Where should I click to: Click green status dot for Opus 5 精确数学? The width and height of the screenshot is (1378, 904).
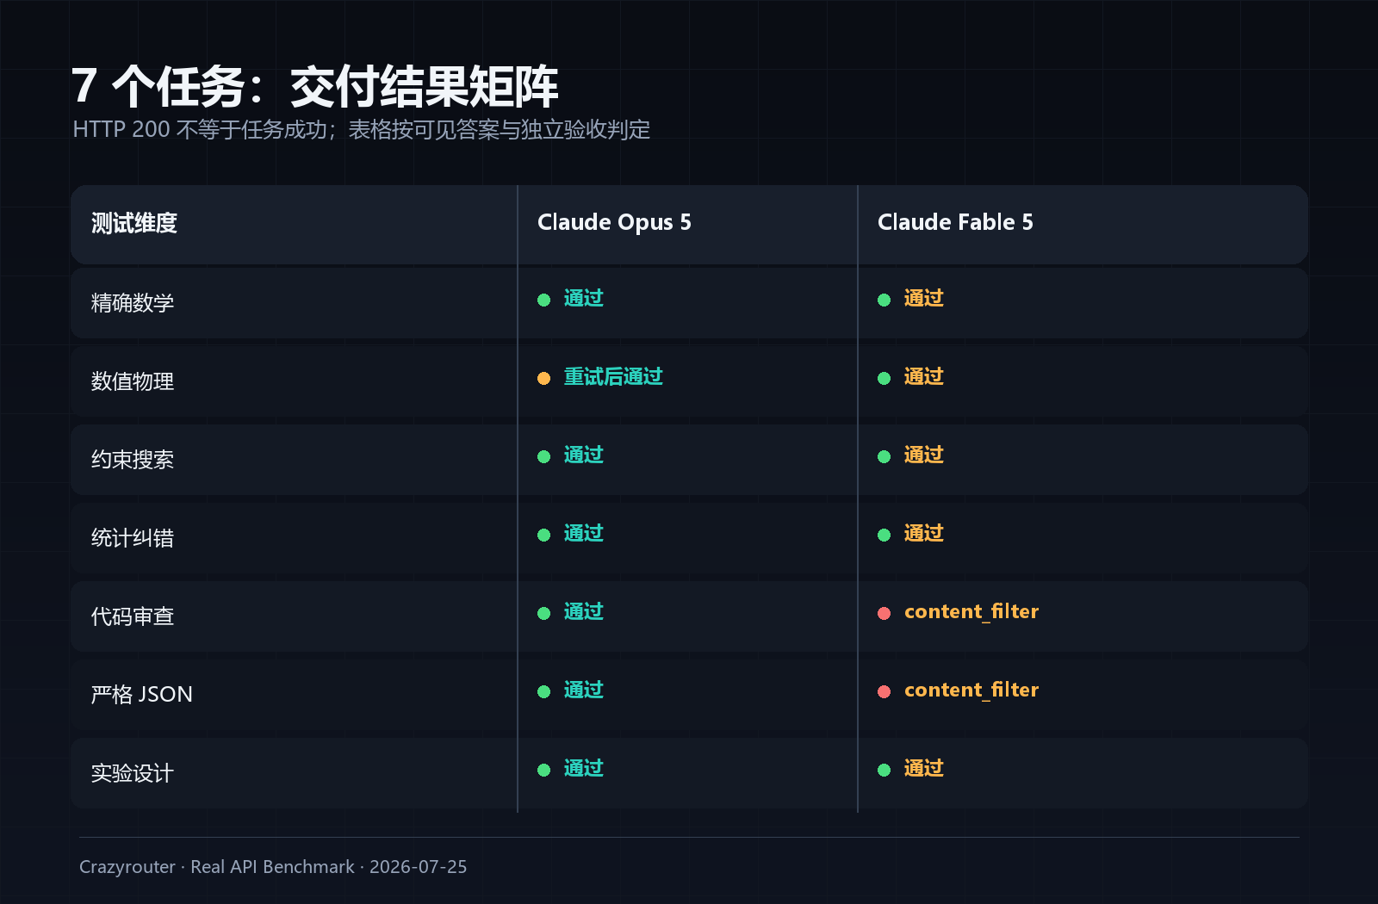(x=543, y=300)
